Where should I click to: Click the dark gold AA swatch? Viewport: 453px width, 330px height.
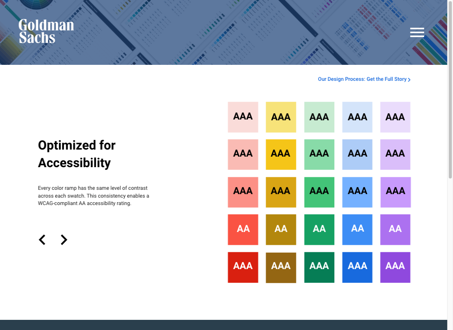[281, 230]
